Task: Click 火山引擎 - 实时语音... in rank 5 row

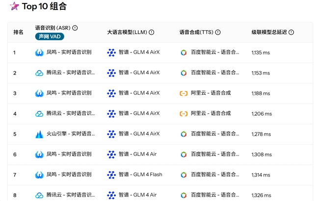Action: (x=71, y=134)
